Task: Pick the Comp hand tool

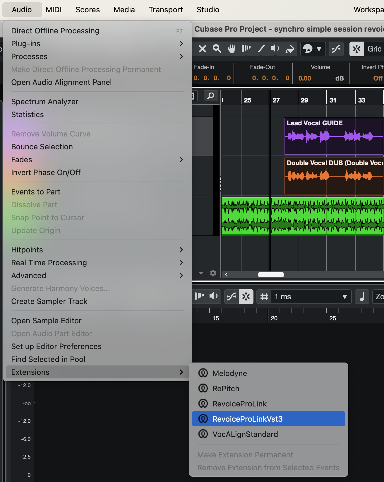Action: pyautogui.click(x=232, y=49)
